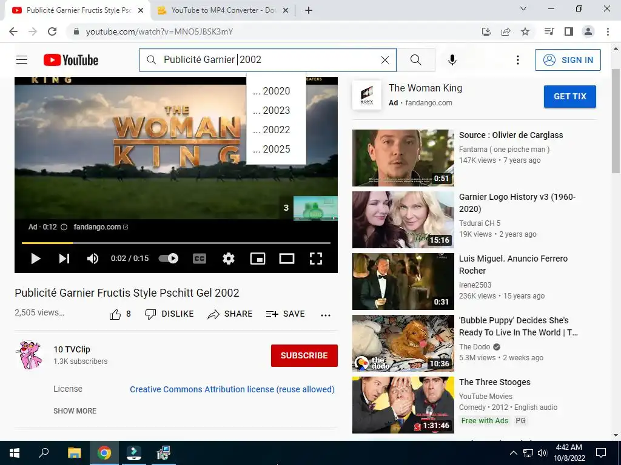Viewport: 621px width, 465px height.
Task: Reload the current page
Action: (52, 31)
